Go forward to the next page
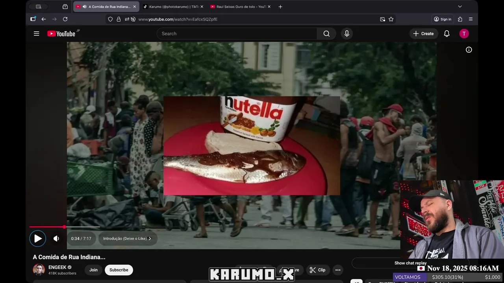 click(x=54, y=19)
